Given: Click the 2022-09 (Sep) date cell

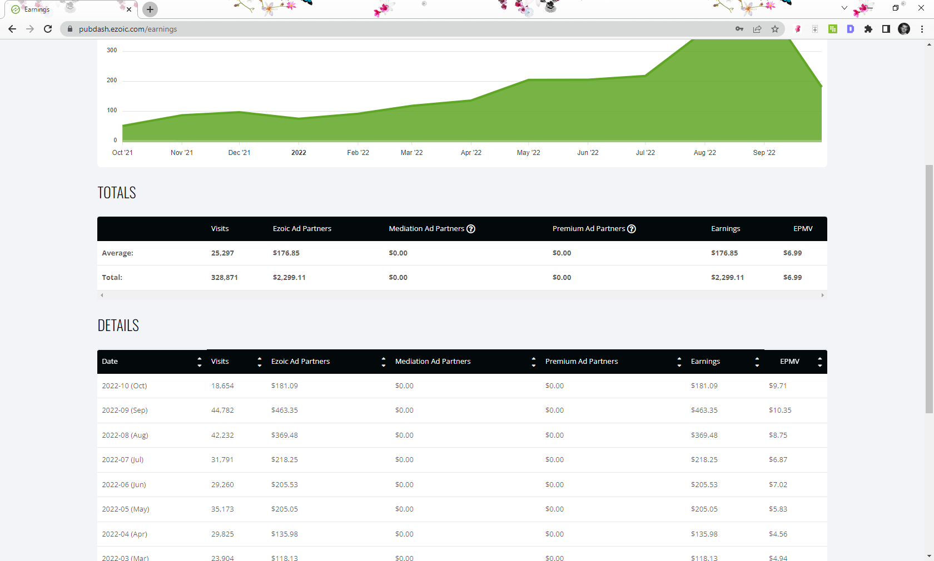Looking at the screenshot, I should [x=125, y=410].
